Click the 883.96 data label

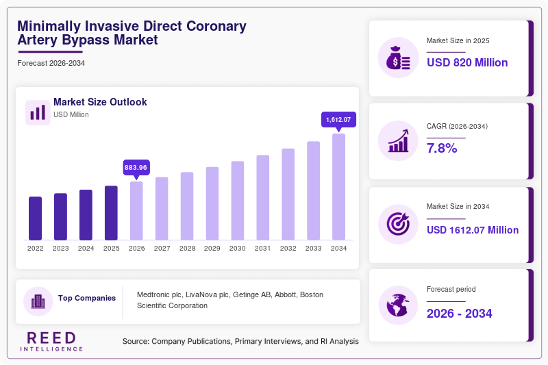[x=136, y=168]
